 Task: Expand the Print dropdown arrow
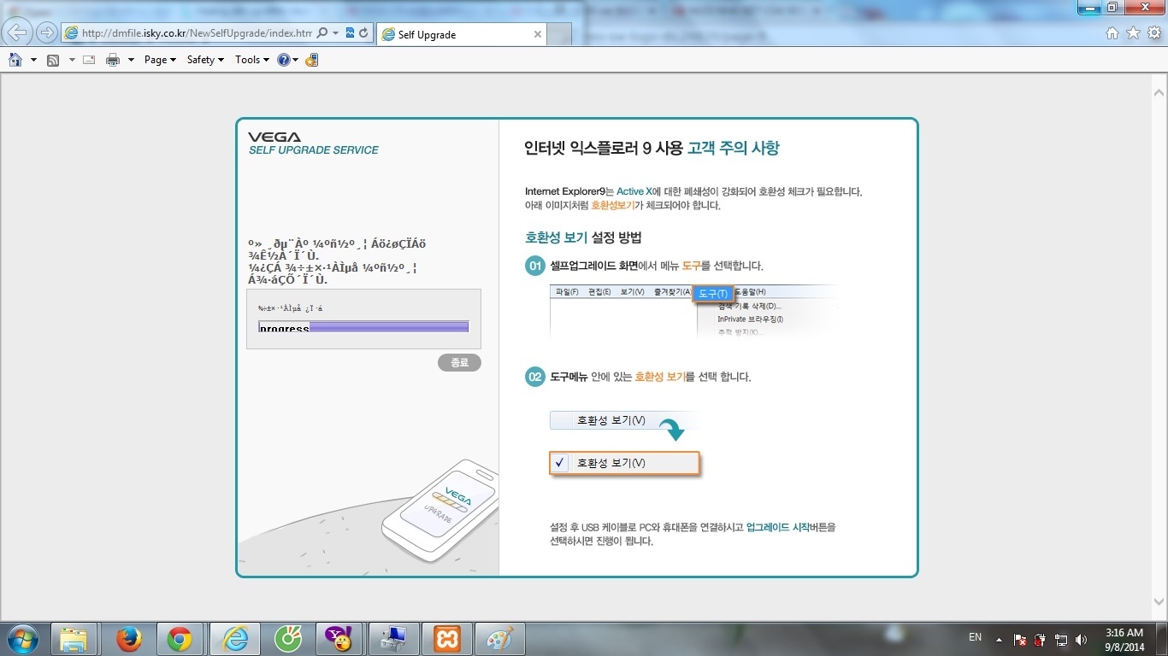pyautogui.click(x=131, y=60)
